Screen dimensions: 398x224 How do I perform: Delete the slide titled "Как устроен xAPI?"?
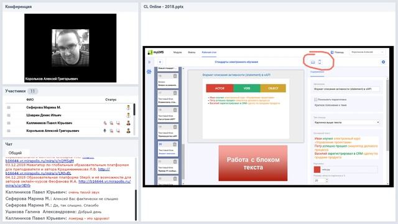(x=175, y=110)
